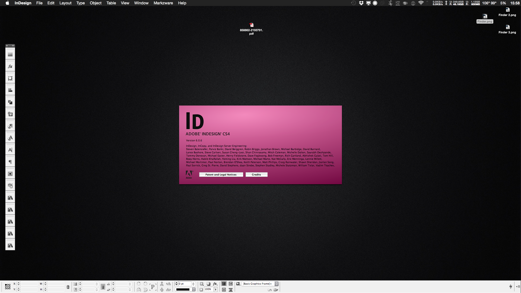Viewport: 521px width, 293px height.
Task: Open the Align panel icon
Action: coord(10,90)
